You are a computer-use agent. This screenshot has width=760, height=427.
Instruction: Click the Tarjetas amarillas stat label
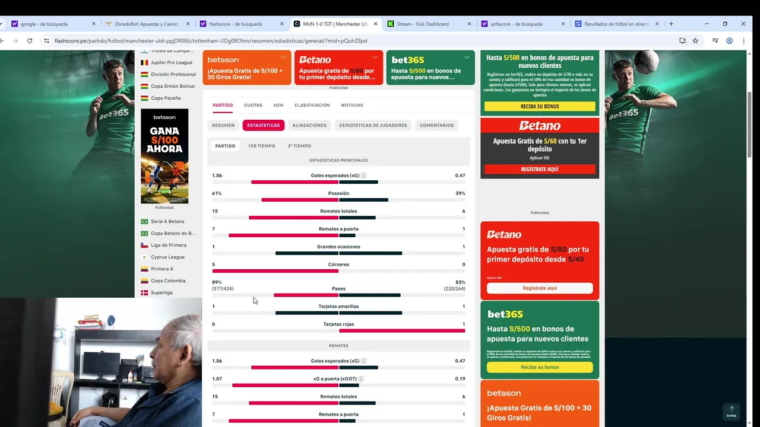point(338,307)
